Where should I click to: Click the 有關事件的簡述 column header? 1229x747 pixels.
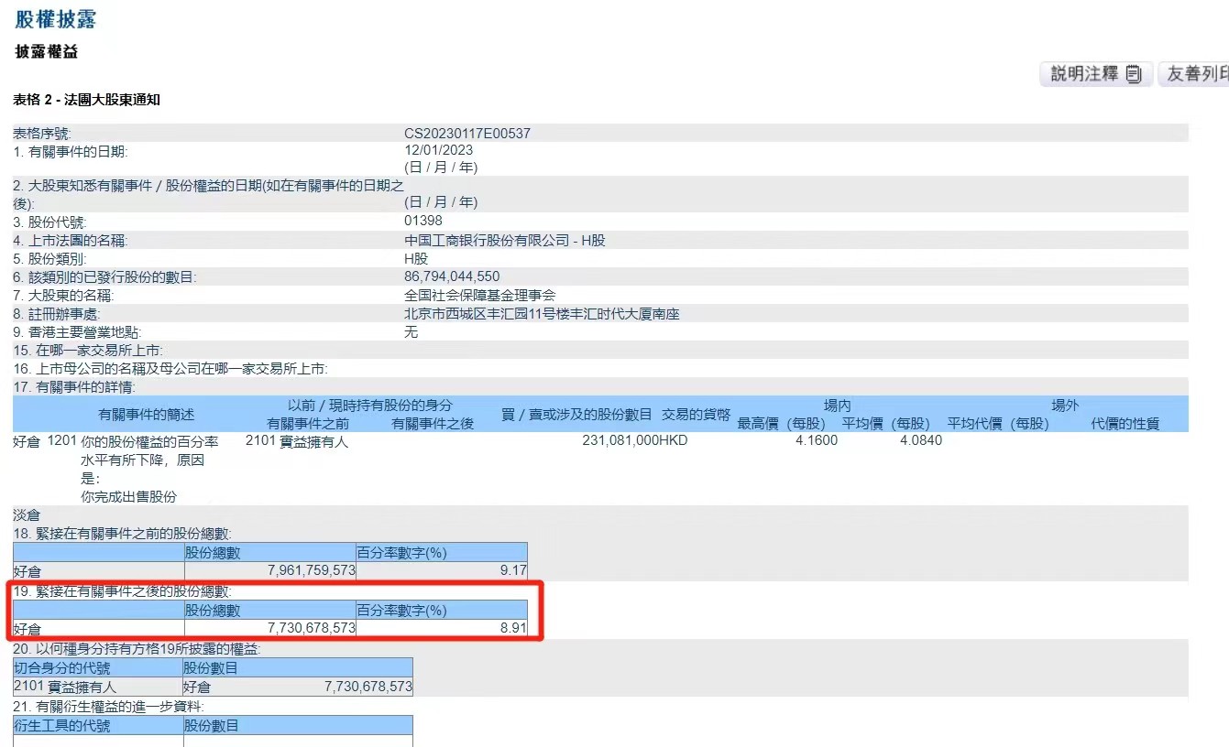click(147, 415)
